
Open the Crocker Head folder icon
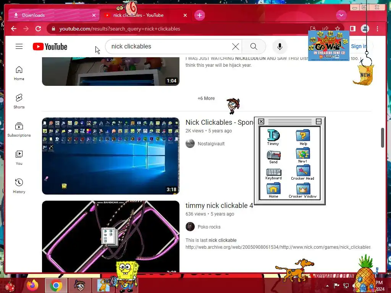pyautogui.click(x=303, y=173)
